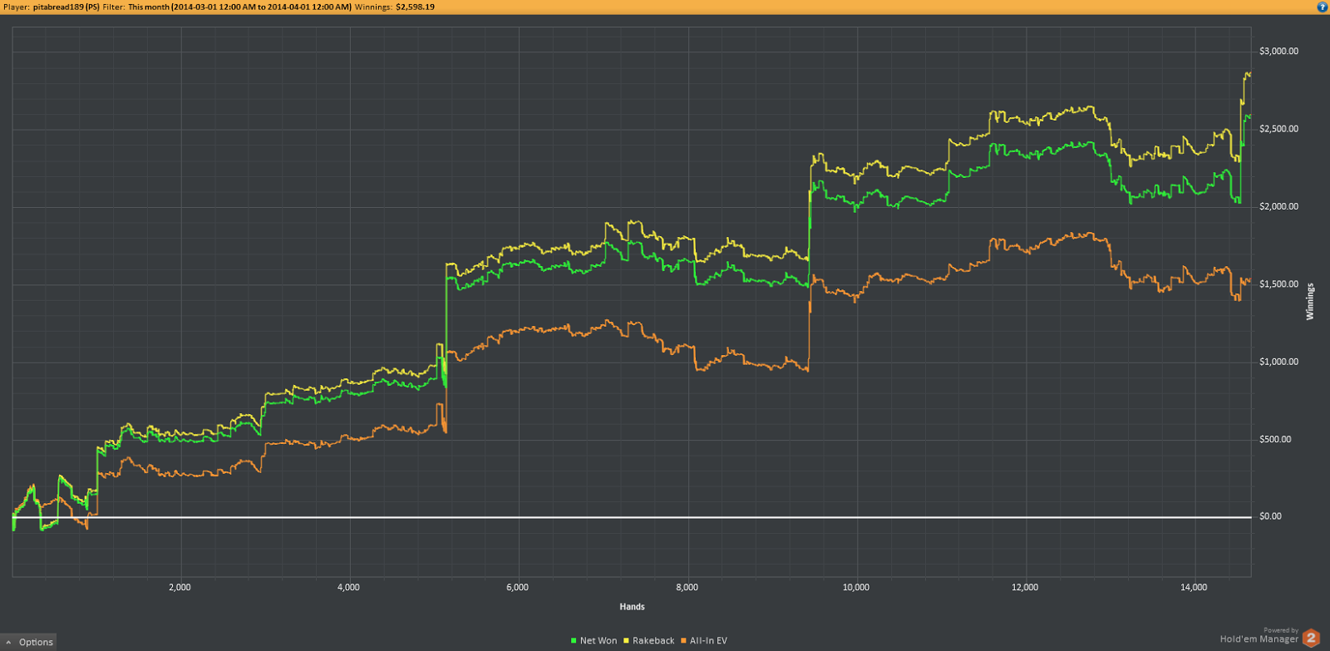Click the $2,500.00 y-axis label
The width and height of the screenshot is (1330, 651).
[1278, 129]
